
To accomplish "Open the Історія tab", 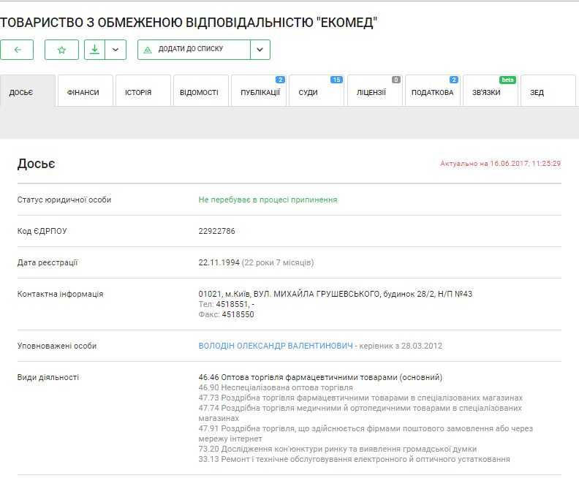I will coord(143,92).
